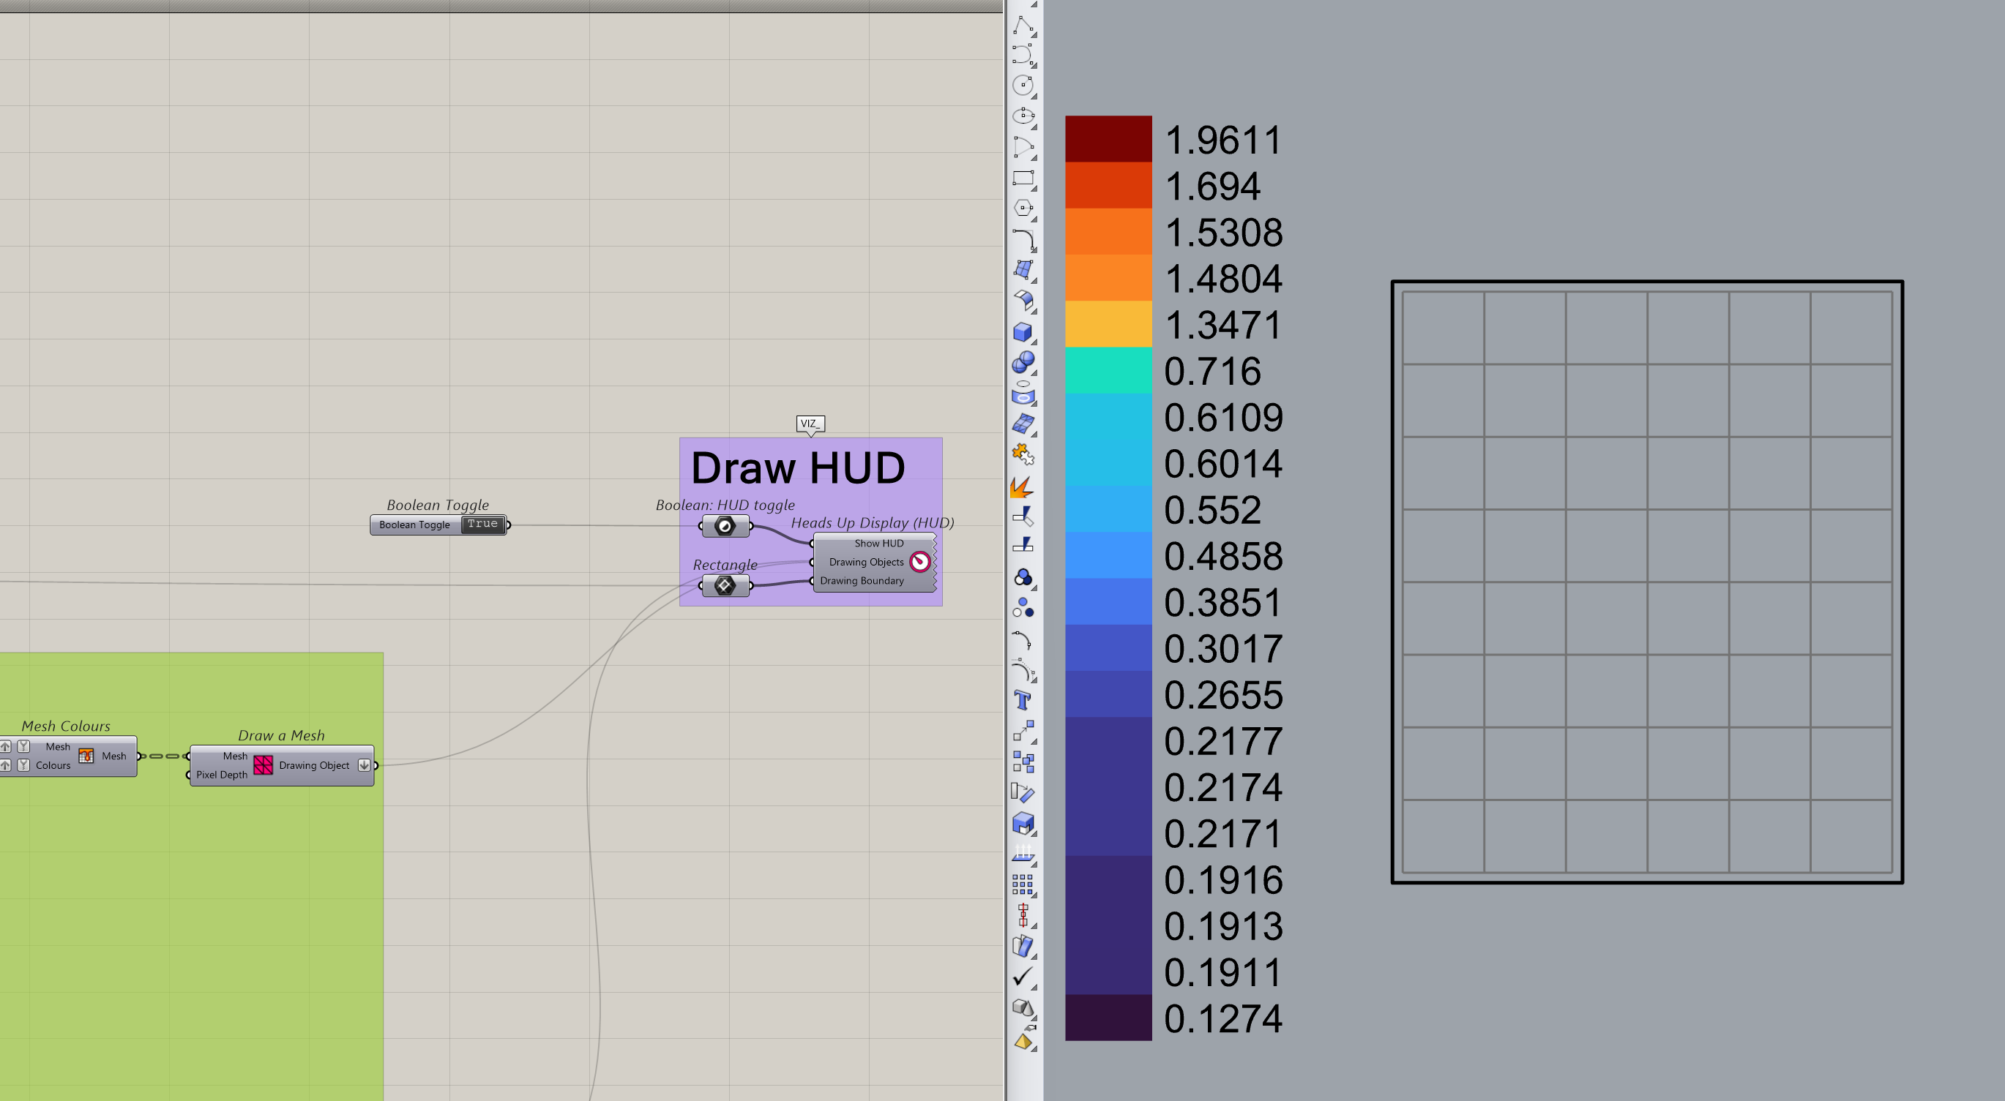The image size is (2005, 1101).
Task: Select the Polygon hexagon tool
Action: 1023,208
